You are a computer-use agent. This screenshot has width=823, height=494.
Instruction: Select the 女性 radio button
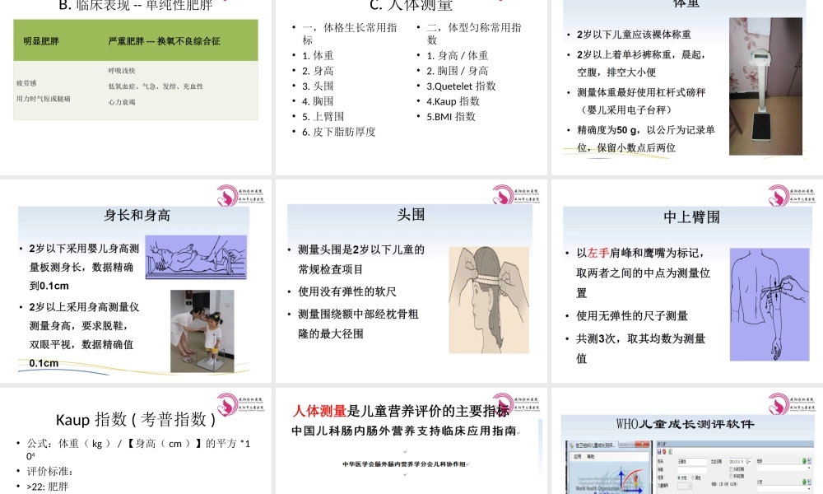tap(680, 478)
